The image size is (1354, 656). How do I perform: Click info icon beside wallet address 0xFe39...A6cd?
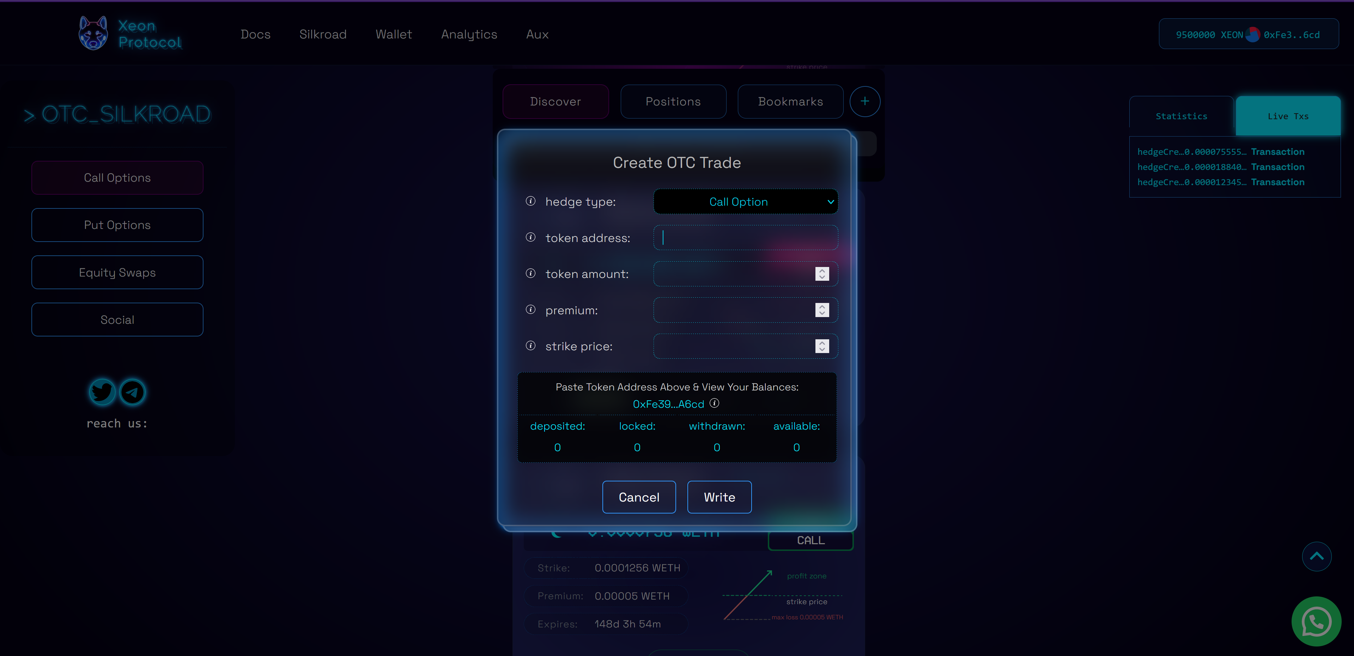714,403
